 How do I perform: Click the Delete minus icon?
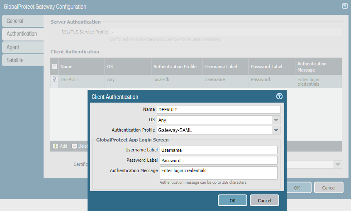pyautogui.click(x=75, y=146)
